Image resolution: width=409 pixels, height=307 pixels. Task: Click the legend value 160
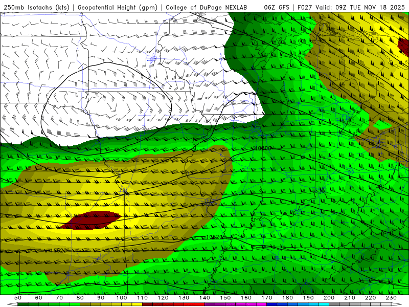246,298
